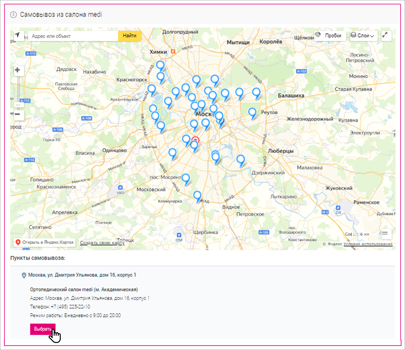Click the Мытищи city label
Image resolution: width=405 pixels, height=350 pixels.
pos(238,42)
